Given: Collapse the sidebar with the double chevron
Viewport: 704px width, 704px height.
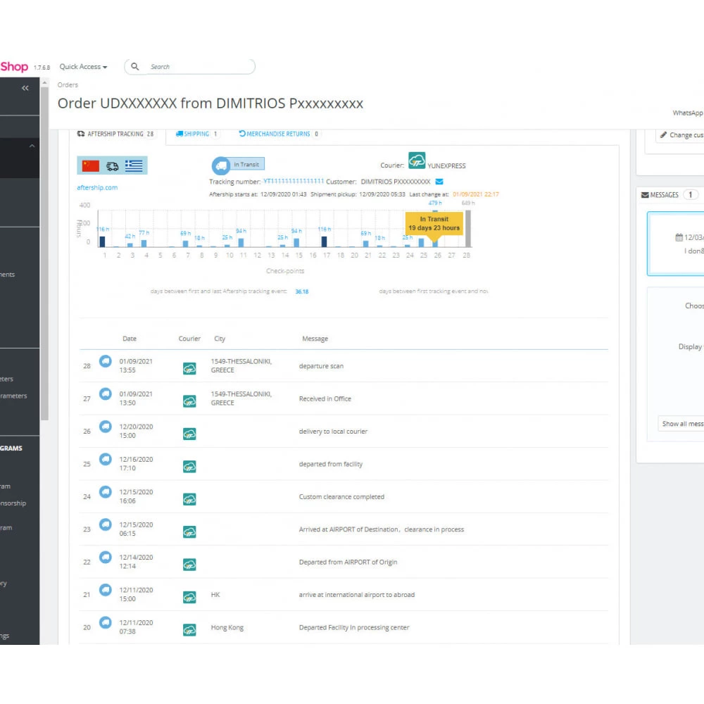Looking at the screenshot, I should pyautogui.click(x=25, y=88).
